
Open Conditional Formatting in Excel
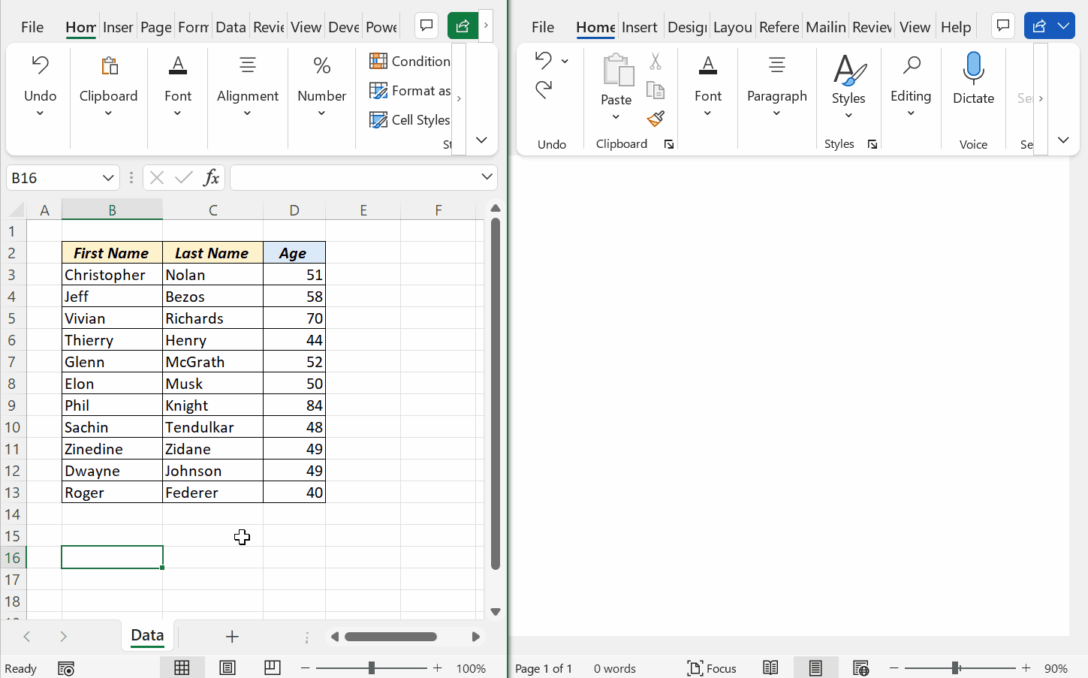click(409, 61)
